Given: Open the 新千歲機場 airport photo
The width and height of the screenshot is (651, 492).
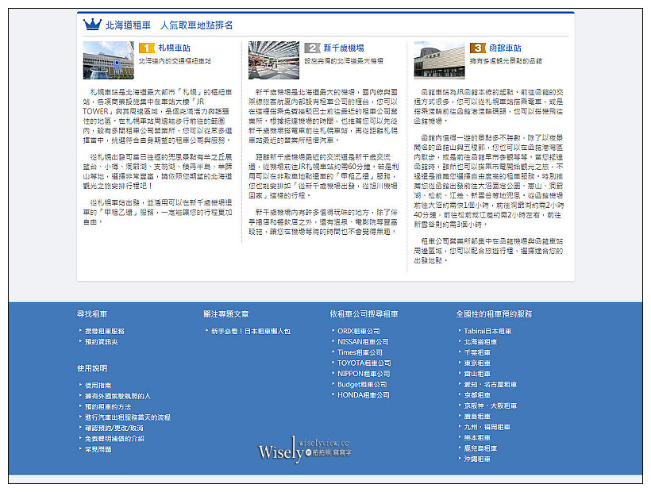Looking at the screenshot, I should point(274,60).
